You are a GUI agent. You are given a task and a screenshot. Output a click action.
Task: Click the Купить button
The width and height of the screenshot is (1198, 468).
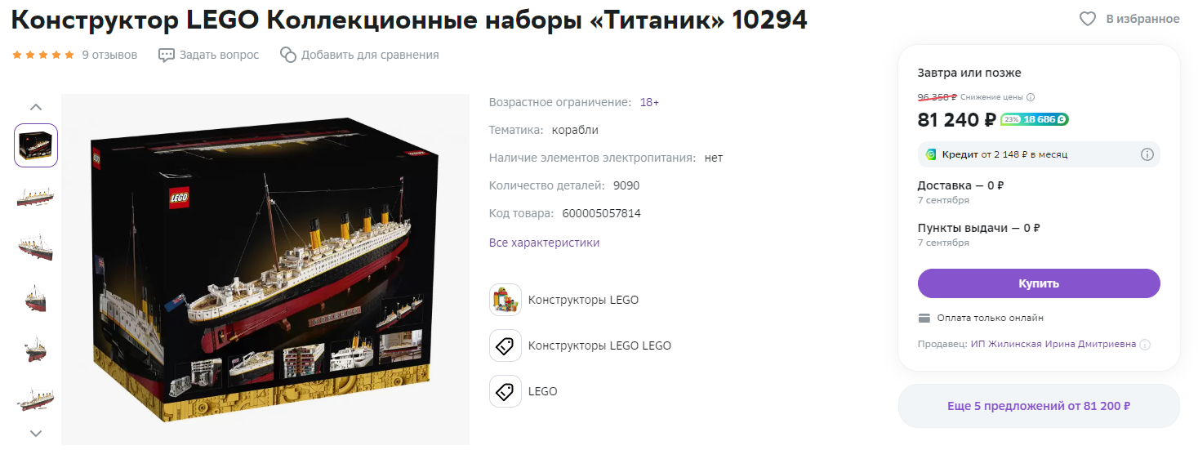click(x=1039, y=283)
